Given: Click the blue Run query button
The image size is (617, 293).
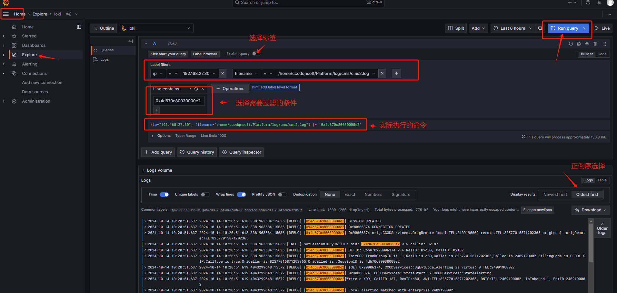Looking at the screenshot, I should (x=564, y=28).
